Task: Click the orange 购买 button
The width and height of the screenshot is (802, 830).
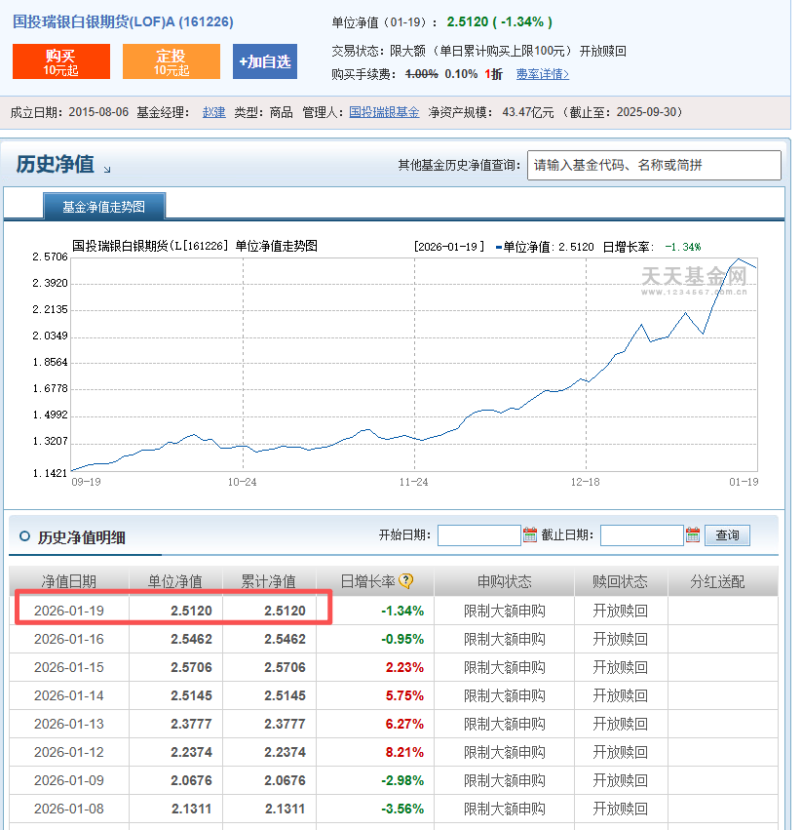Action: [x=60, y=61]
